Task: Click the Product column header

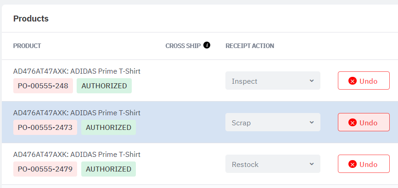Action: tap(27, 46)
